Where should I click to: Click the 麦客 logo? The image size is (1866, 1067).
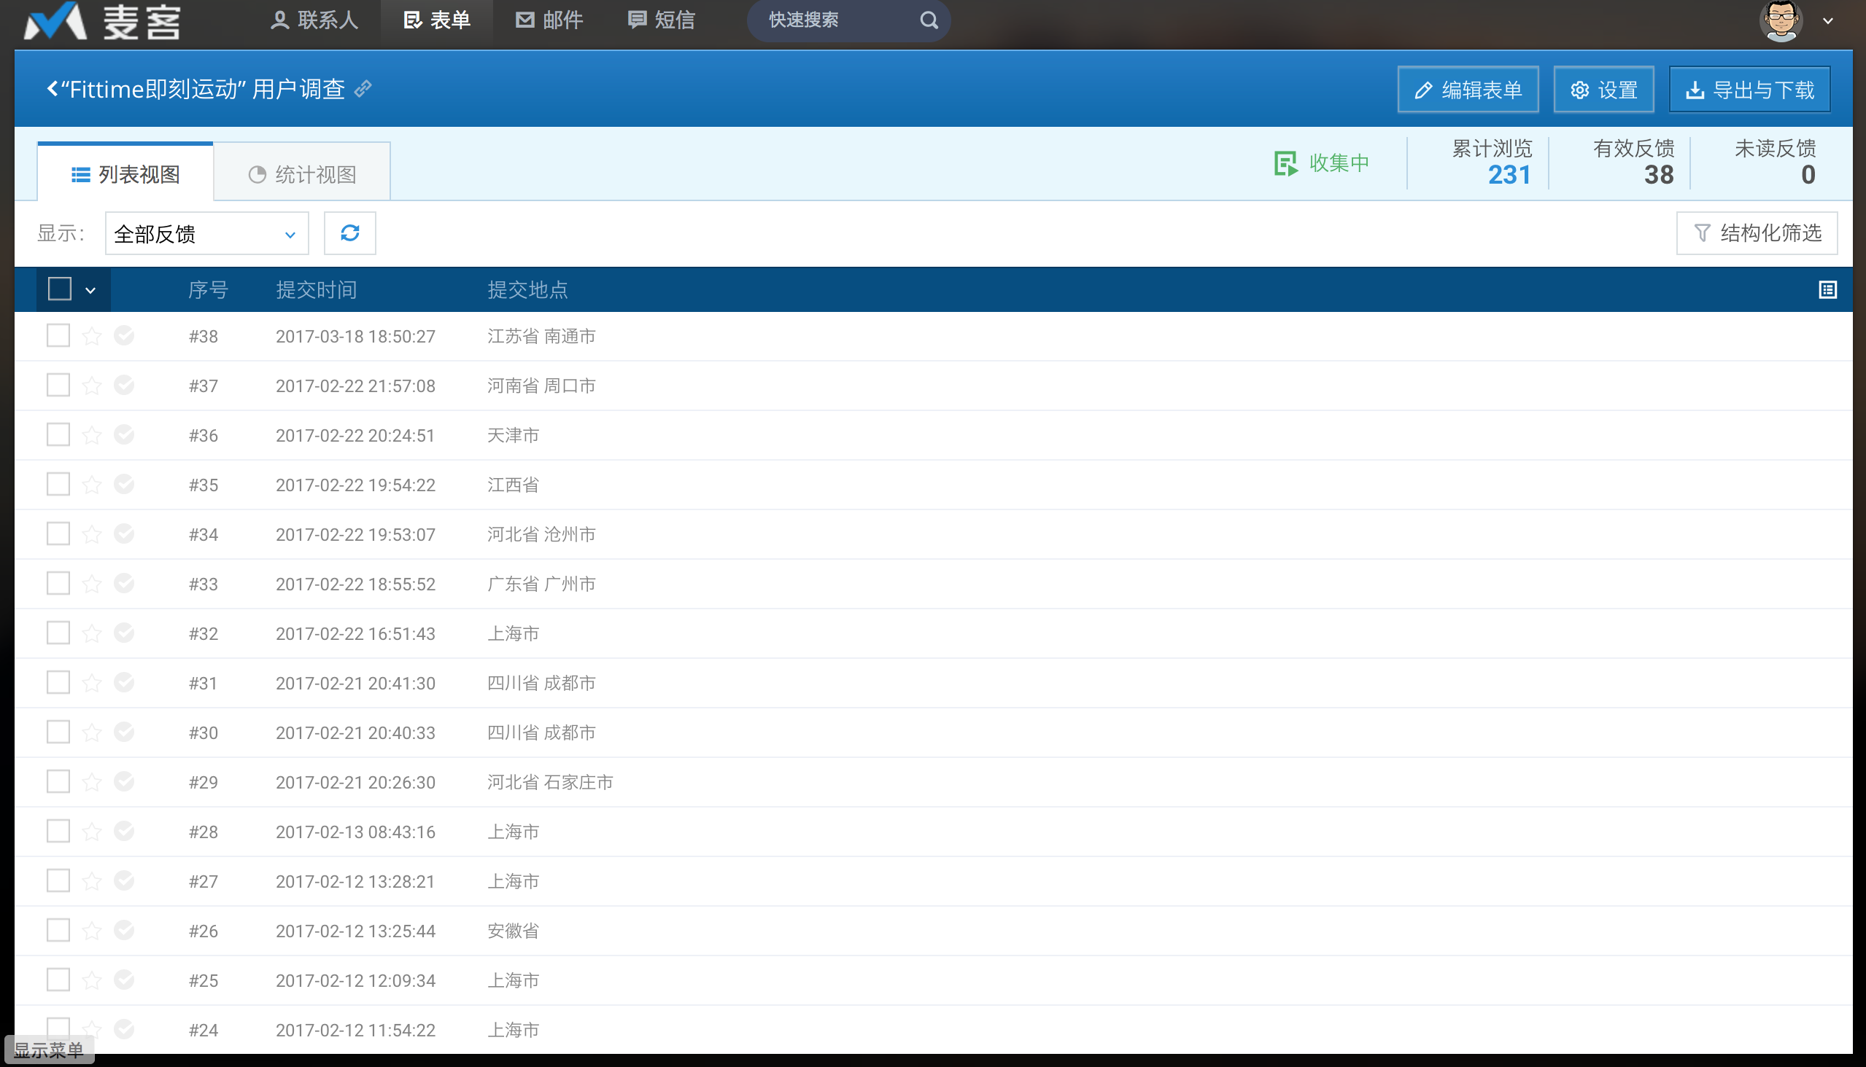pyautogui.click(x=102, y=20)
